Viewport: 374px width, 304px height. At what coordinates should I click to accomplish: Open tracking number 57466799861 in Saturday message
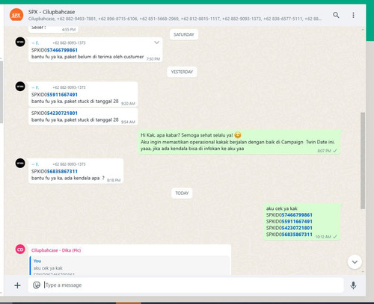click(62, 50)
